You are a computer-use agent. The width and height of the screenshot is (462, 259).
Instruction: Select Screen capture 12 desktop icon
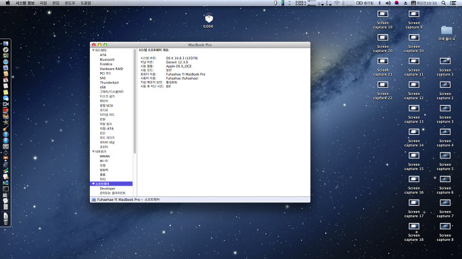(414, 85)
